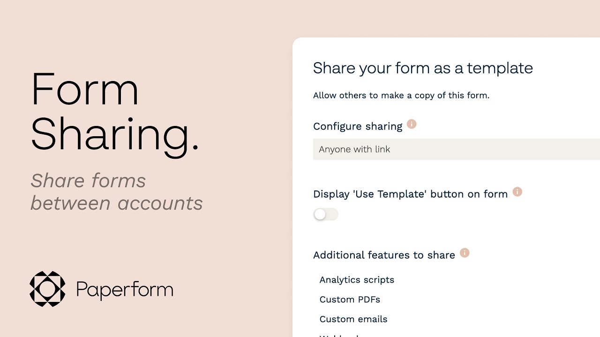
Task: Click the 'Configure sharing' label
Action: [x=358, y=126]
